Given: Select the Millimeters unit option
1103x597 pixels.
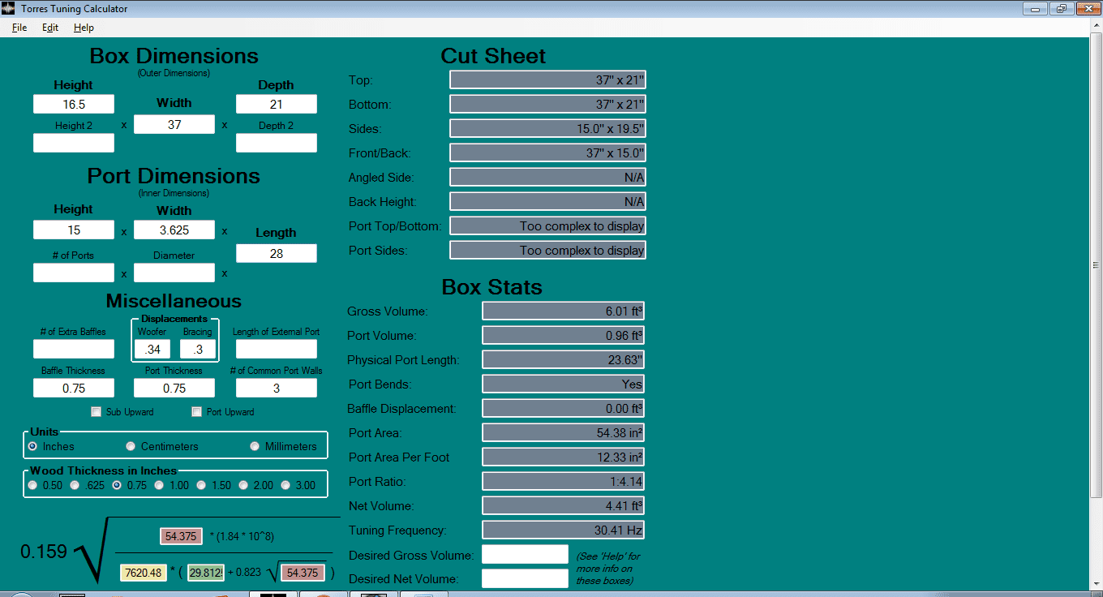Looking at the screenshot, I should point(255,446).
